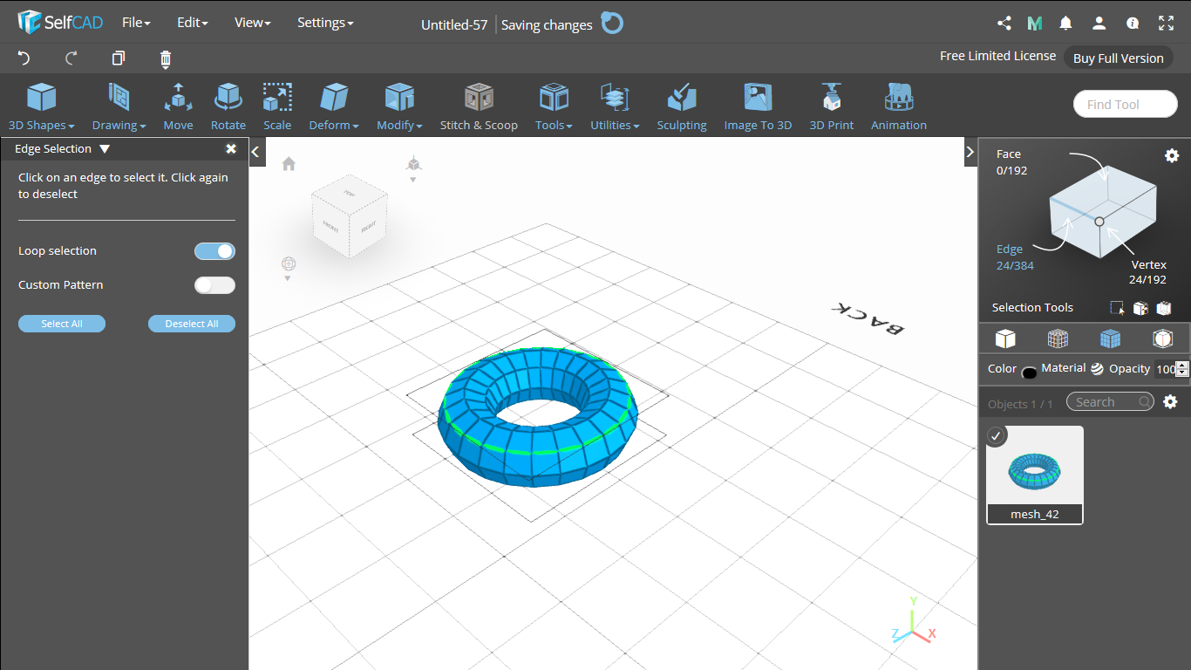This screenshot has width=1191, height=670.
Task: Adjust the Opacity stepper arrows
Action: coord(1182,369)
